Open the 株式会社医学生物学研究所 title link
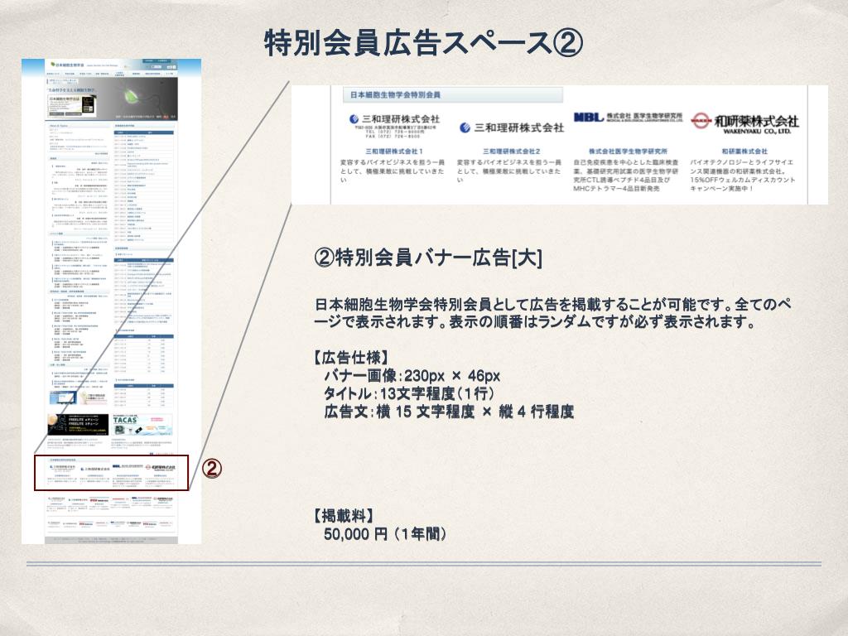 pos(628,152)
